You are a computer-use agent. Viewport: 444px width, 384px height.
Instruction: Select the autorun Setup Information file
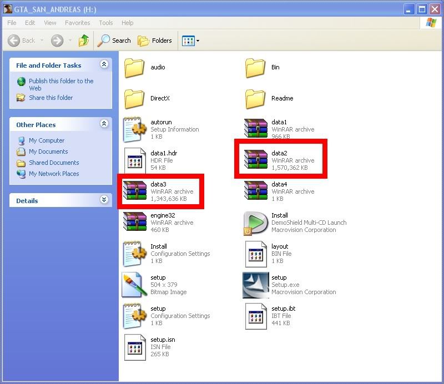(161, 129)
